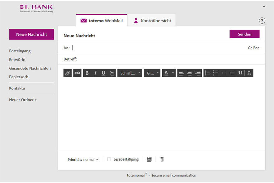Insert a bulleted list

point(216,73)
